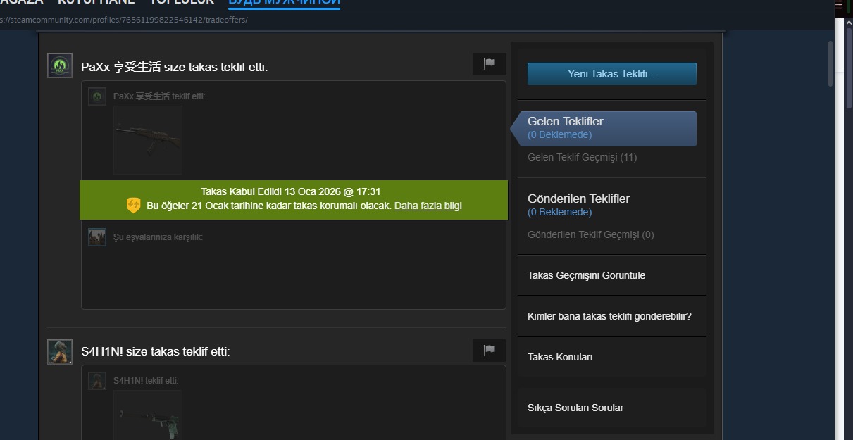Open 'Gönderilen Teklif Geçmişi (0)'
This screenshot has height=440, width=853.
(590, 234)
